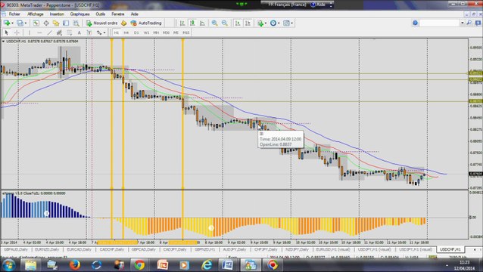Expand the Arrows objects dropdown
Viewport: 483px width, 272px height.
click(x=104, y=32)
